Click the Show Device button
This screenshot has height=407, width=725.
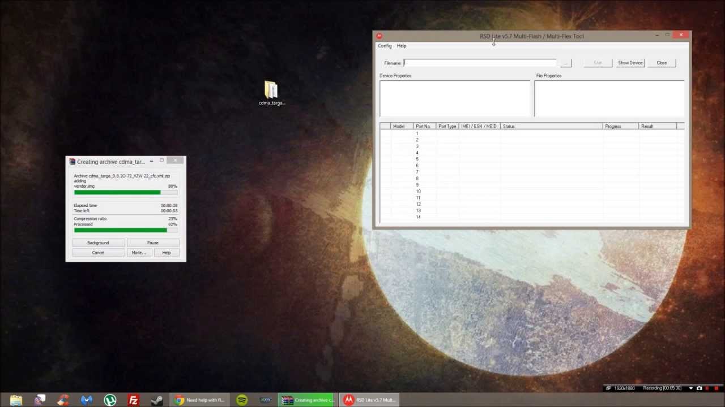630,63
